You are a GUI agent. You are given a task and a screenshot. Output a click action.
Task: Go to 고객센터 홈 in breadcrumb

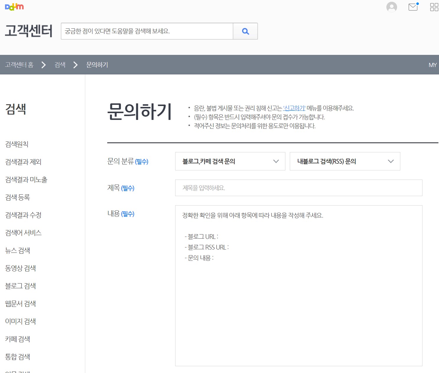pos(19,65)
